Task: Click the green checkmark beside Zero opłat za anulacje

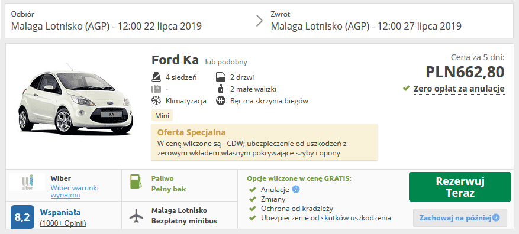Action: [x=407, y=88]
